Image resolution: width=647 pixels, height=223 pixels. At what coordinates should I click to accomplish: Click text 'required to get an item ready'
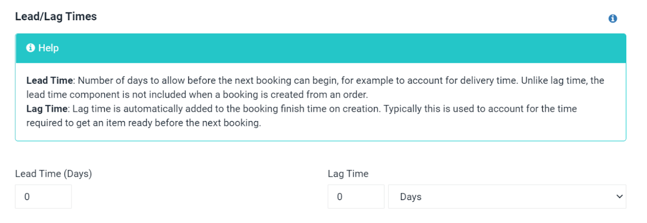pos(89,123)
